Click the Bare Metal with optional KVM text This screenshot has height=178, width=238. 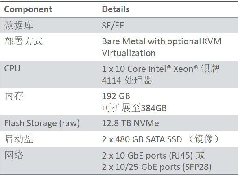pyautogui.click(x=162, y=41)
